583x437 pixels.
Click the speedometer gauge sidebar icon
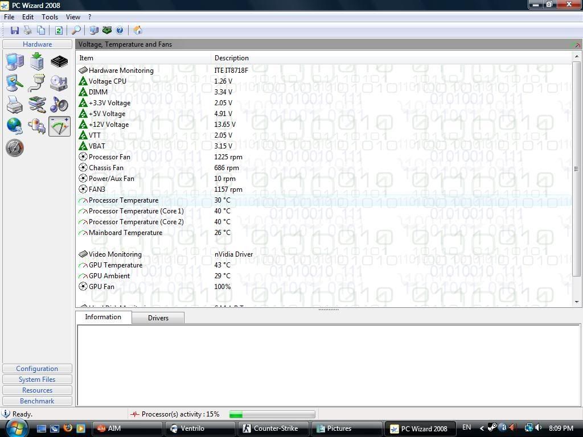coord(15,148)
